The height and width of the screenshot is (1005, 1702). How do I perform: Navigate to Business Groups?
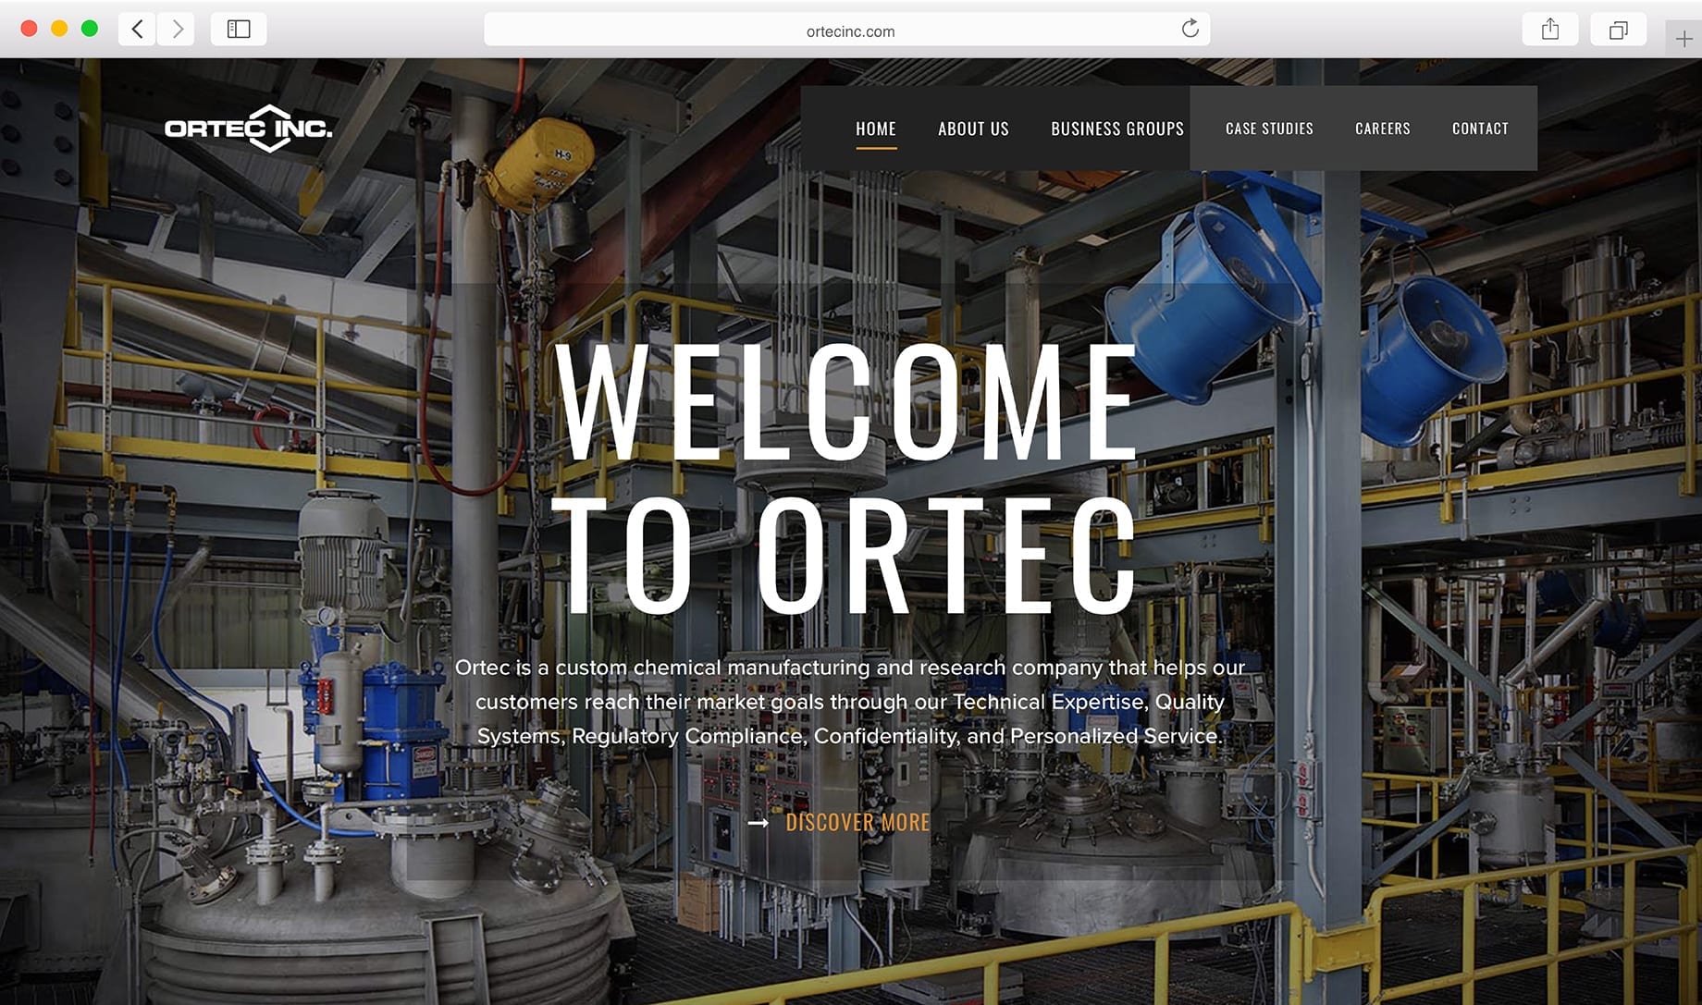click(x=1116, y=129)
